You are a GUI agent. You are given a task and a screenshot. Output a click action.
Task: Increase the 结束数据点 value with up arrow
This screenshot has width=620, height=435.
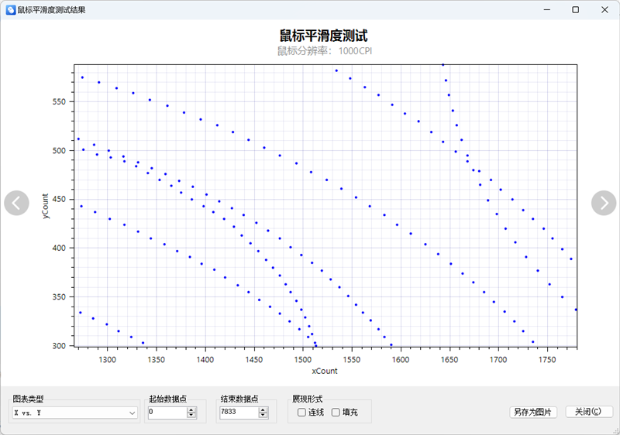262,409
